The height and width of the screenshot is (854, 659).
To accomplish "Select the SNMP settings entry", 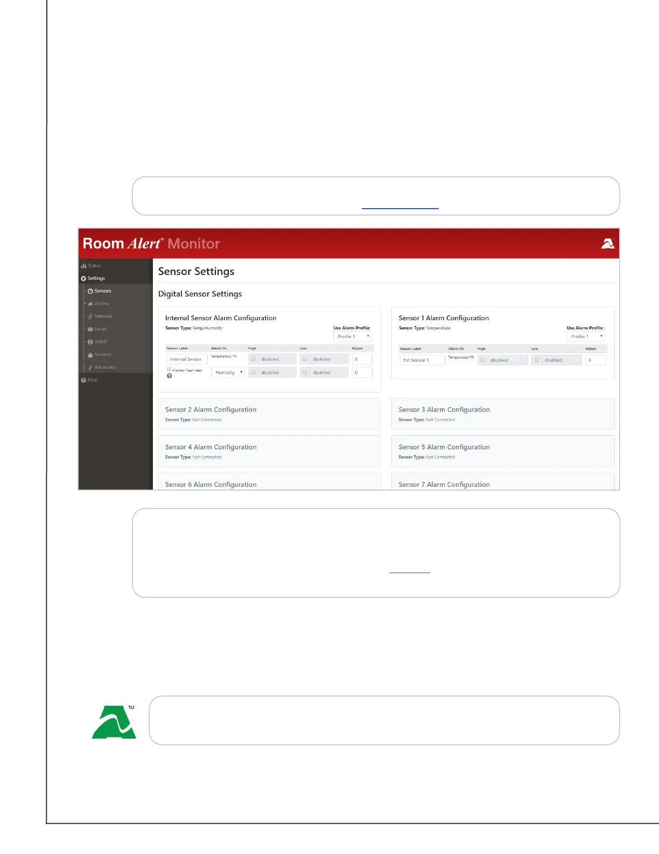I will click(x=98, y=342).
